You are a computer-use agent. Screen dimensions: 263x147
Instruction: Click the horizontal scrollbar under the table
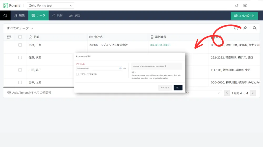39,87
